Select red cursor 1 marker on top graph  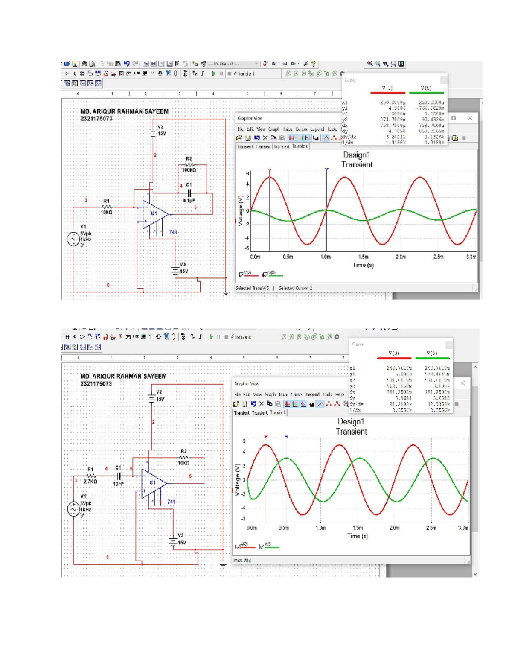tap(270, 169)
